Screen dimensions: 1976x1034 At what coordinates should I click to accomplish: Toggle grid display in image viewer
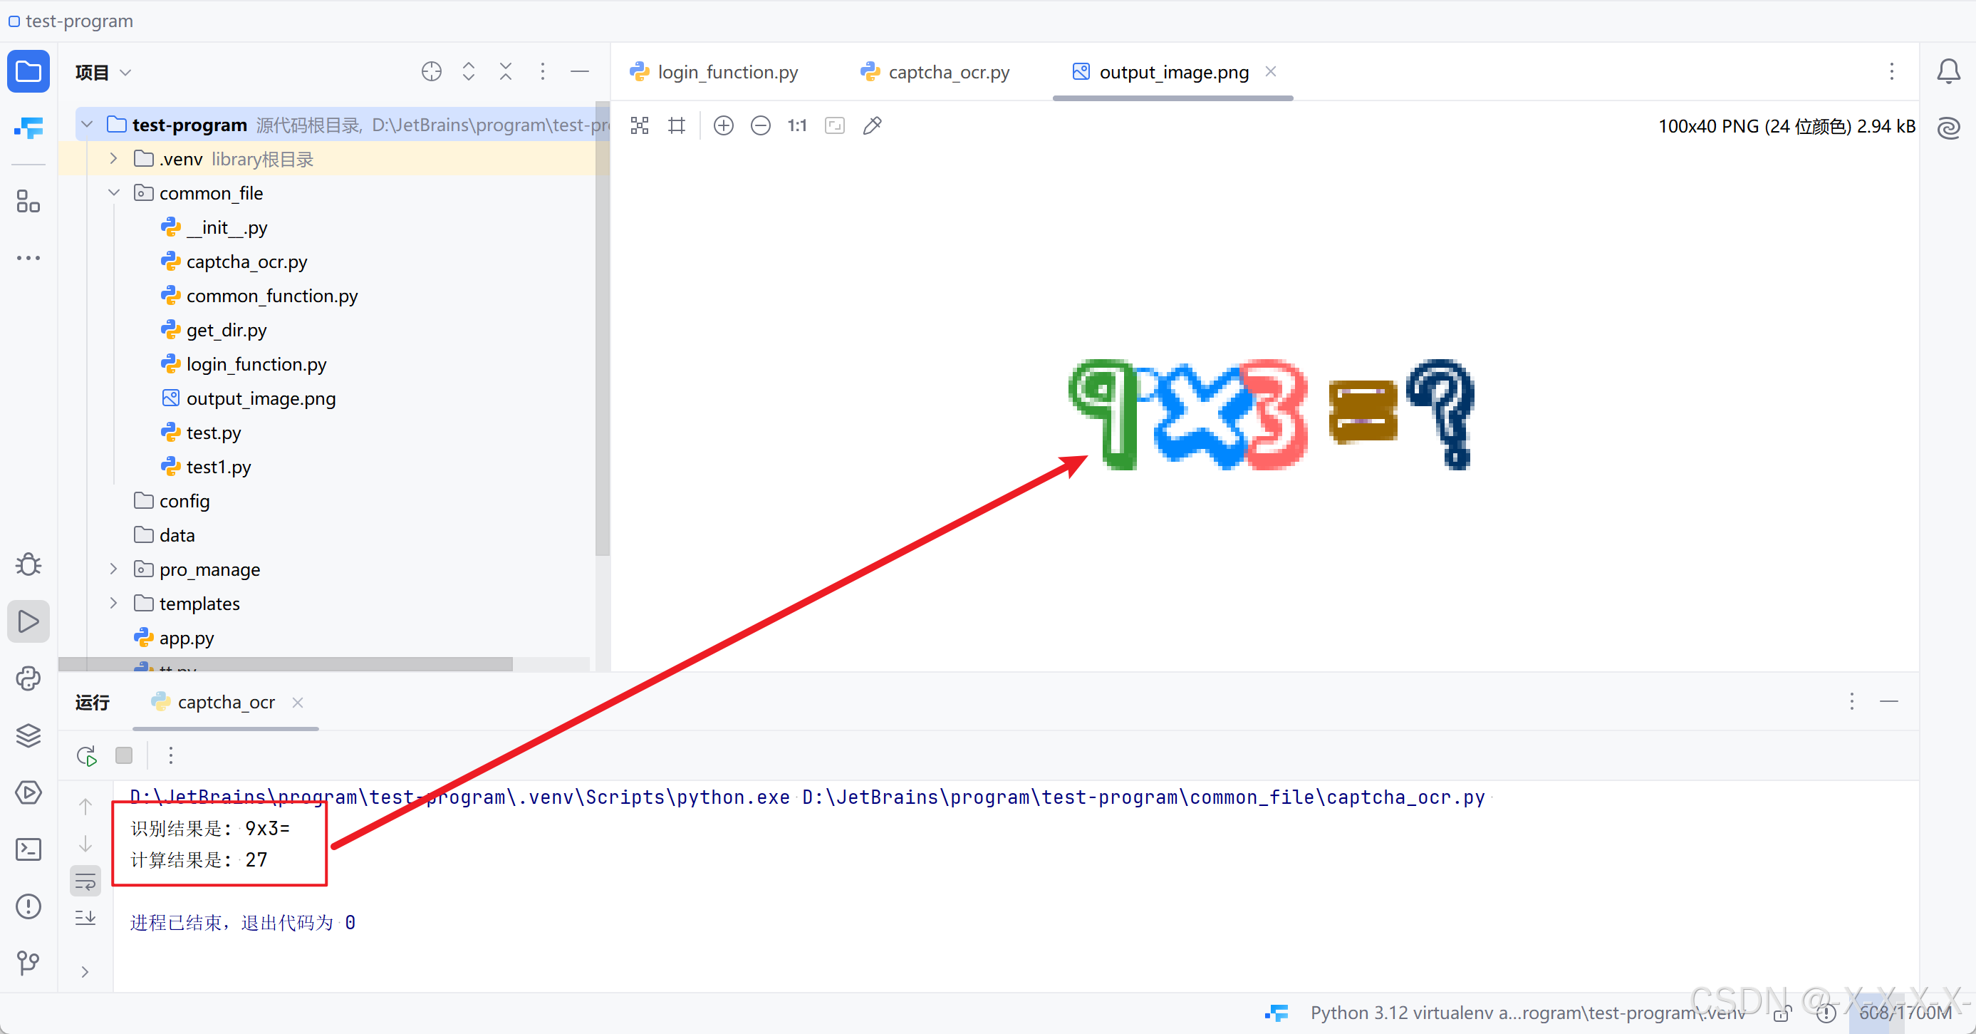[676, 126]
